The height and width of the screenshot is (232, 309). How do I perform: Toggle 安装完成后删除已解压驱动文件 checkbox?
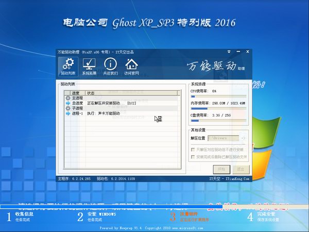click(x=193, y=156)
